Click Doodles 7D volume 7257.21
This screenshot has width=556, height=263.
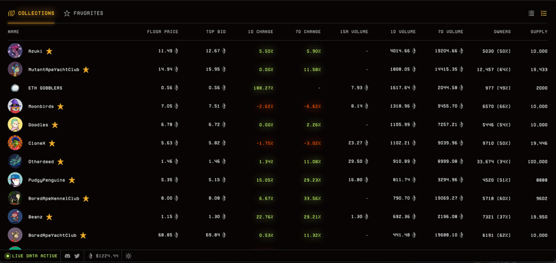(447, 125)
